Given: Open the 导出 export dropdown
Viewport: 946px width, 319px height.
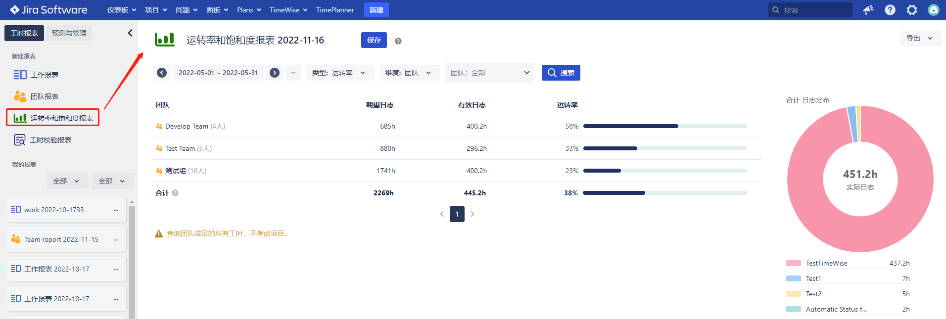Looking at the screenshot, I should coord(920,38).
